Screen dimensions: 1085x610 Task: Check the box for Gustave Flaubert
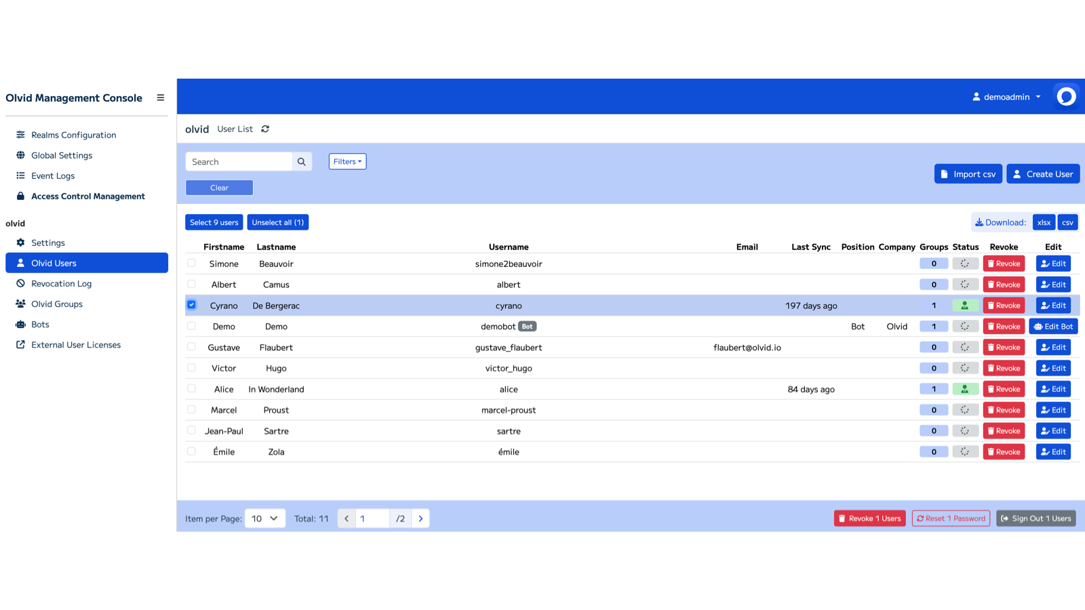click(191, 347)
